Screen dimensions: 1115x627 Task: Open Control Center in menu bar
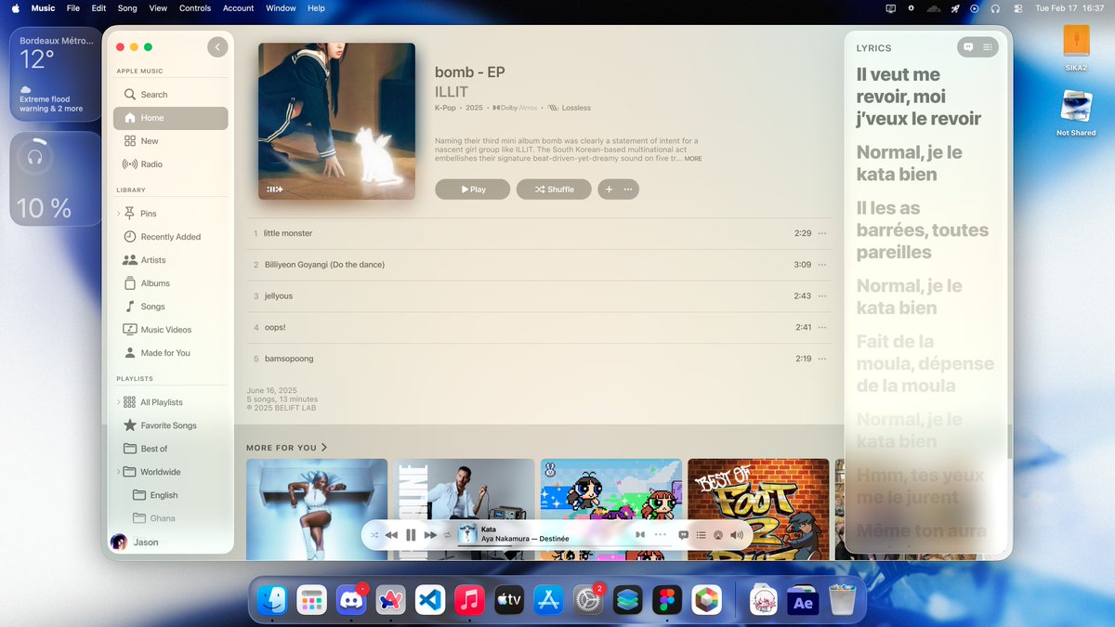click(1018, 8)
